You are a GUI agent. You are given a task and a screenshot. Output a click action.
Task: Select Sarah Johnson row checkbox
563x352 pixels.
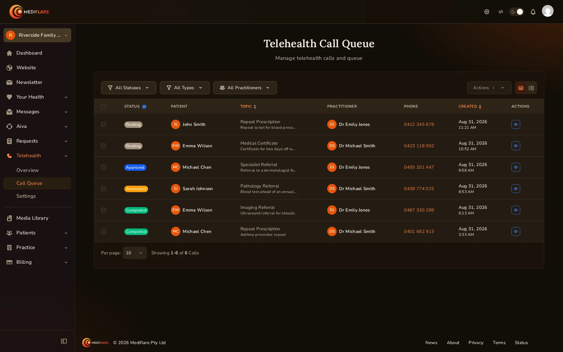pyautogui.click(x=104, y=189)
